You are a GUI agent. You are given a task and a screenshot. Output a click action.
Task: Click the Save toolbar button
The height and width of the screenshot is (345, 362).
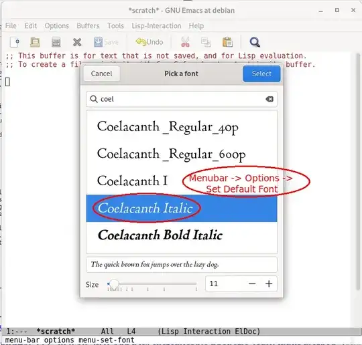106,42
